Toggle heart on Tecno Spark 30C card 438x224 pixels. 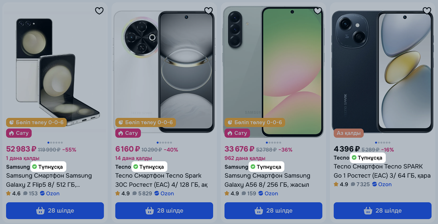pyautogui.click(x=209, y=11)
